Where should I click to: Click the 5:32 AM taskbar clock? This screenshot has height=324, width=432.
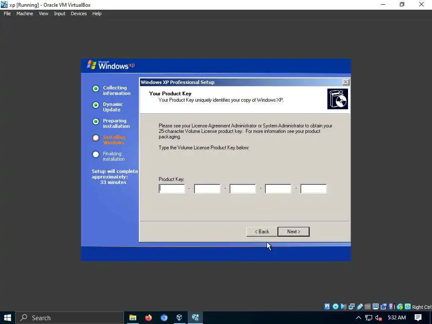click(x=397, y=318)
